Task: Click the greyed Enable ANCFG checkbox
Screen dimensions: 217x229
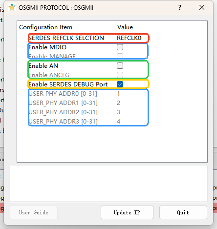Action: [120, 75]
